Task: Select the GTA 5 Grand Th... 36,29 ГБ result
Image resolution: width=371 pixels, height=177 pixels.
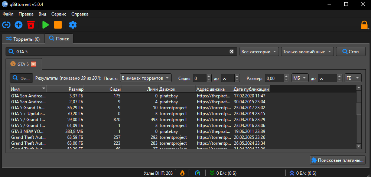Action: (x=140, y=108)
